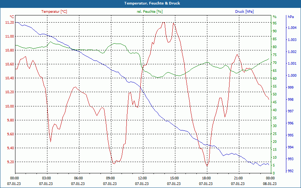Click the 25 humidity axis value
Image resolution: width=301 pixels, height=188 pixels.
coord(275,134)
